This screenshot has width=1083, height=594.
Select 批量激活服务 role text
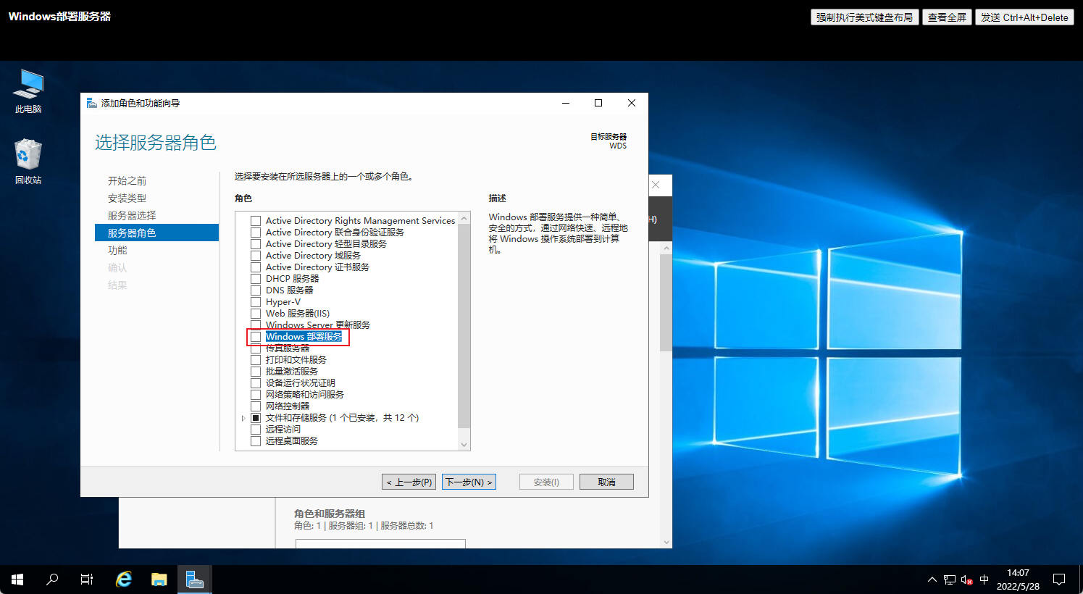[292, 372]
